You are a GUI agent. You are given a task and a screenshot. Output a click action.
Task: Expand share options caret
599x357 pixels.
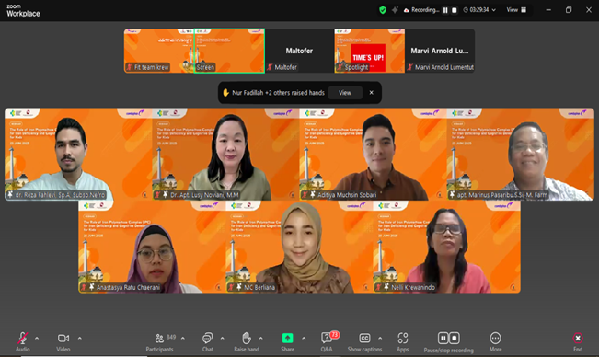tap(304, 338)
